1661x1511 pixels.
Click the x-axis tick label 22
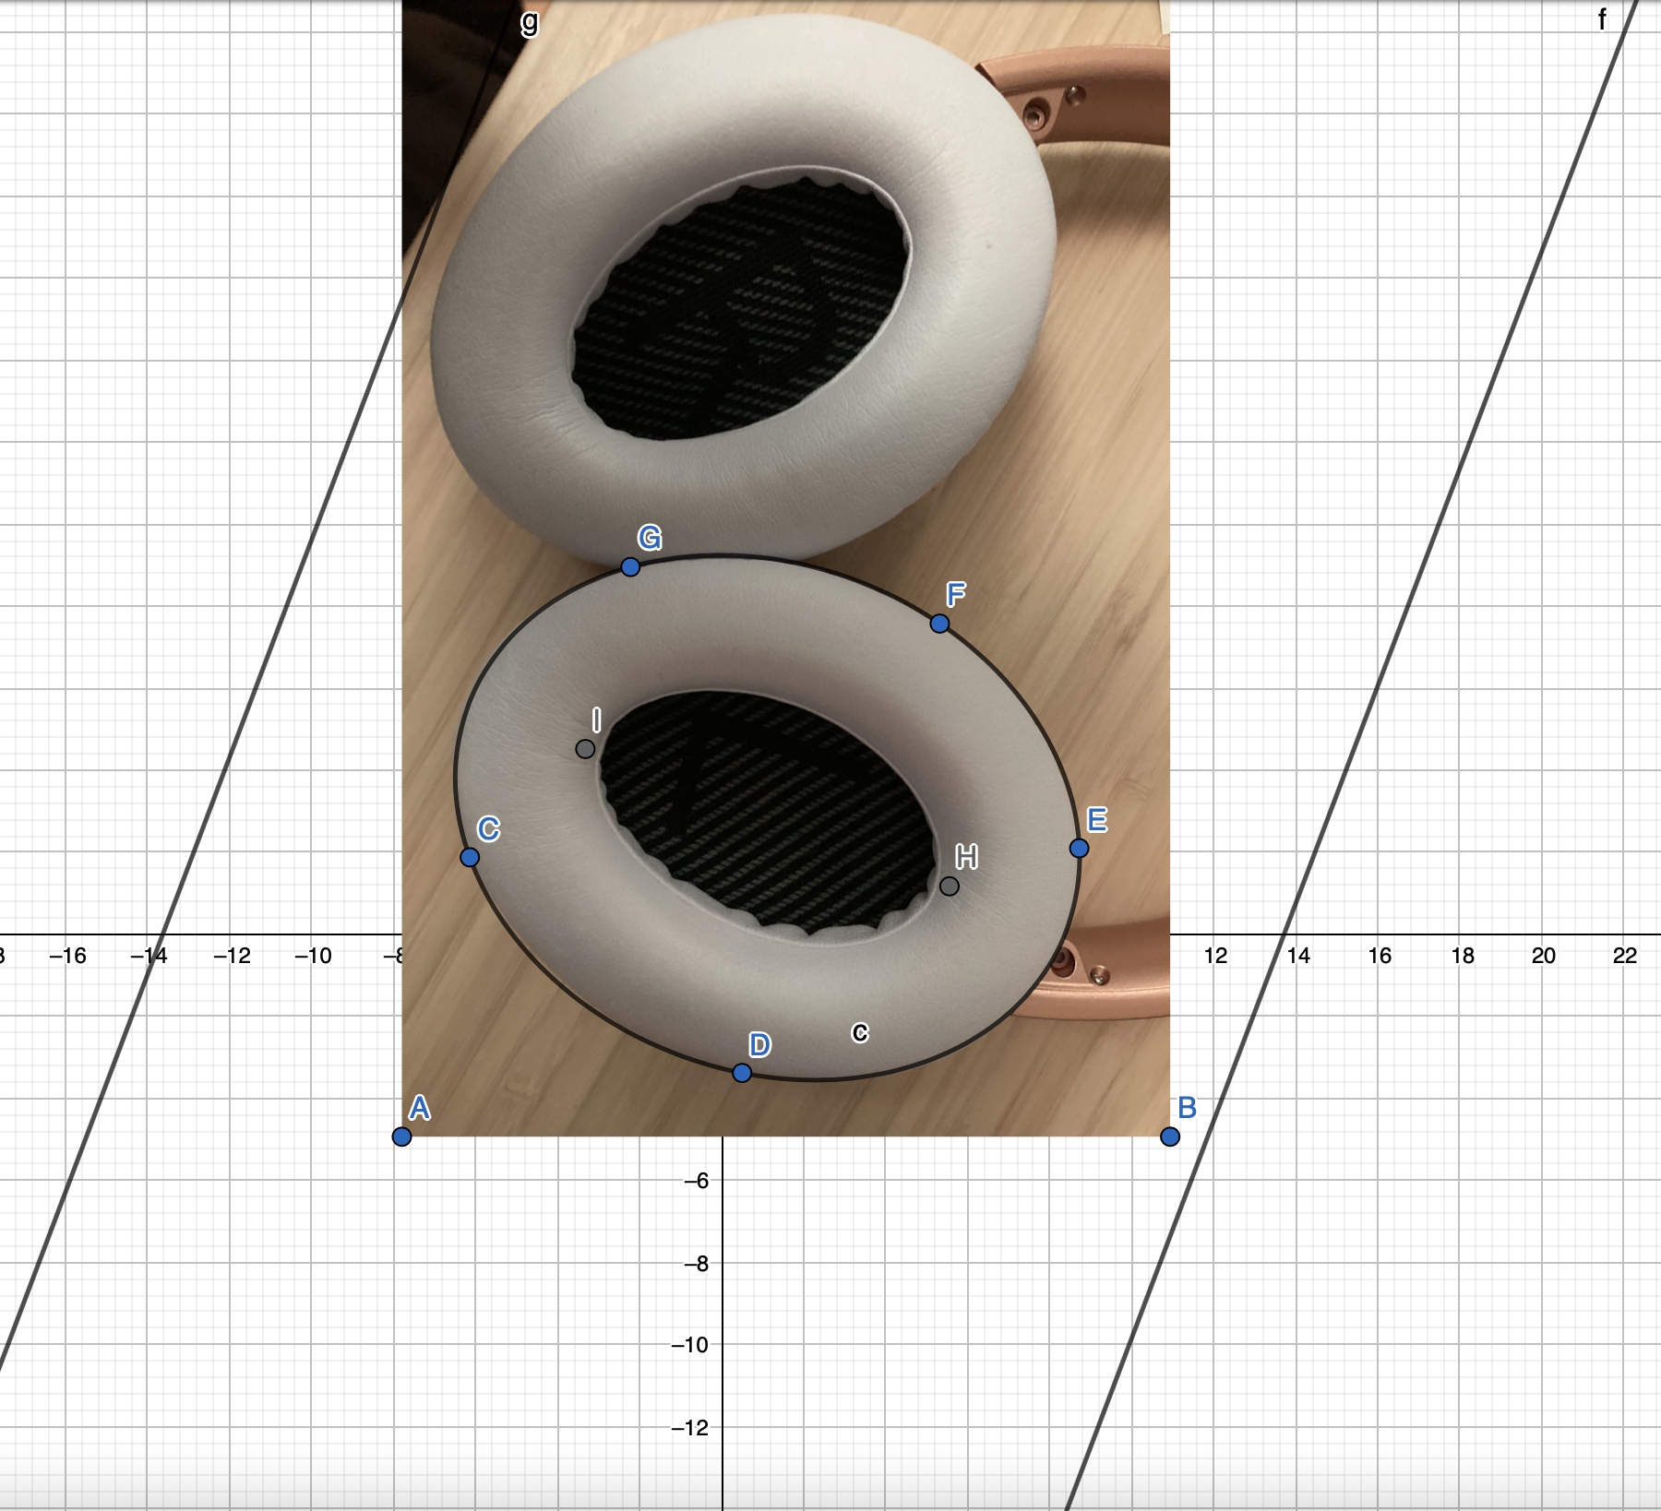click(1625, 956)
